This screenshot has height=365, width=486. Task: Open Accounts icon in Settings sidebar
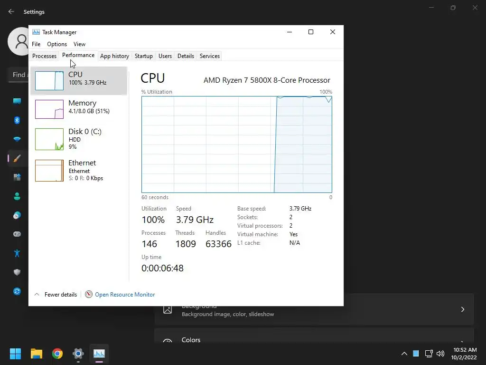[x=17, y=196]
